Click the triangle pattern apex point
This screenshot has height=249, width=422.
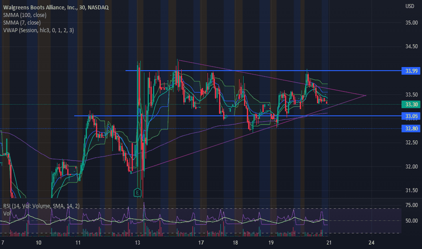[x=365, y=95]
